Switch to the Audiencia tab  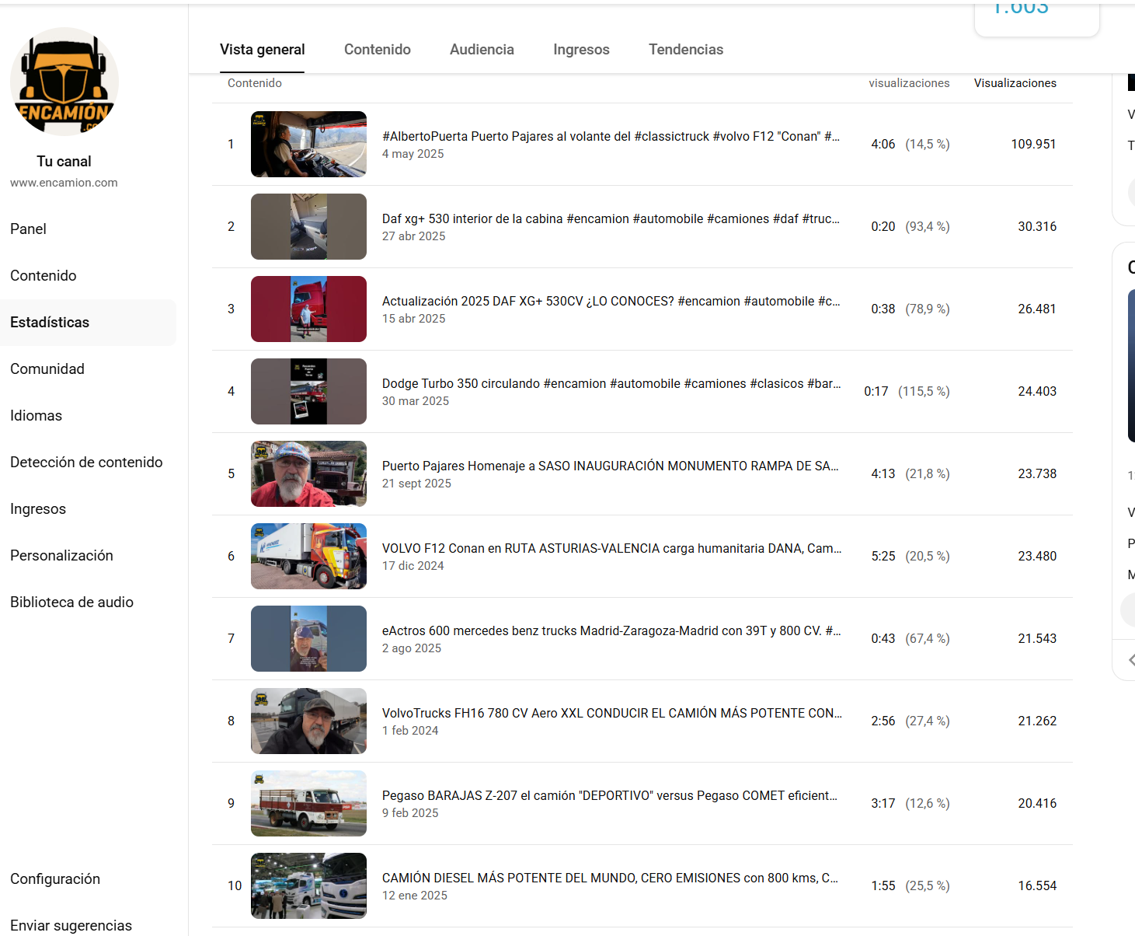point(482,49)
